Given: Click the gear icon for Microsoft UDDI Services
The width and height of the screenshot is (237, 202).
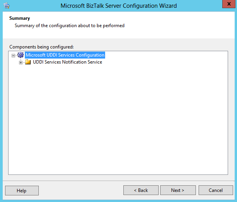Looking at the screenshot, I should click(x=21, y=55).
